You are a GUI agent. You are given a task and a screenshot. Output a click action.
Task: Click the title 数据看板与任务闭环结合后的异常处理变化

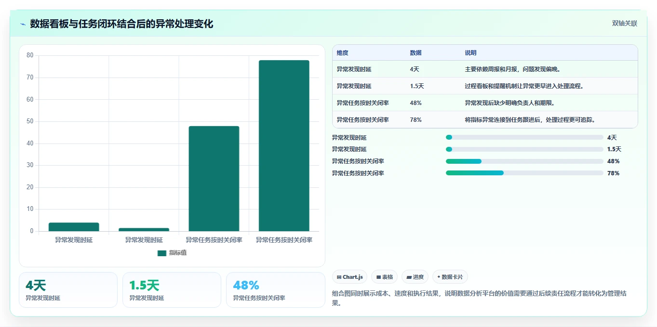(121, 24)
